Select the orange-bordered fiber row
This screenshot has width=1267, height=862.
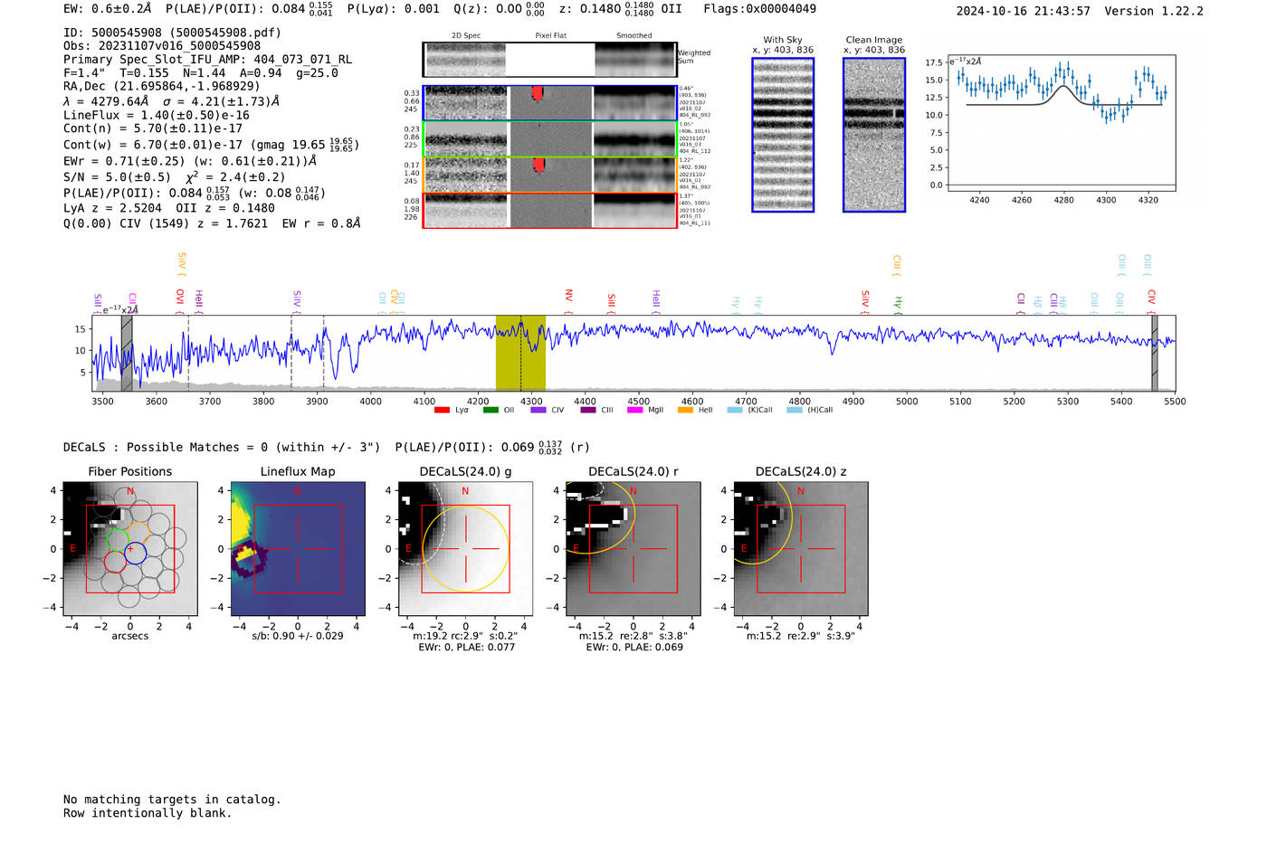click(x=549, y=175)
